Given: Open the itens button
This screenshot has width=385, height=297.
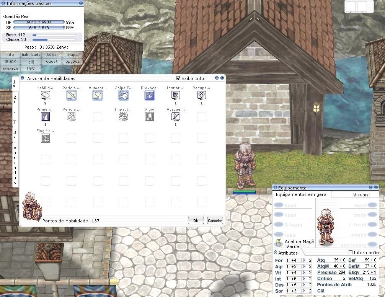Looking at the screenshot, I should (52, 54).
